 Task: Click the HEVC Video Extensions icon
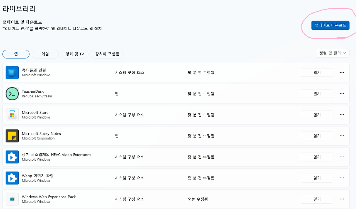click(12, 157)
